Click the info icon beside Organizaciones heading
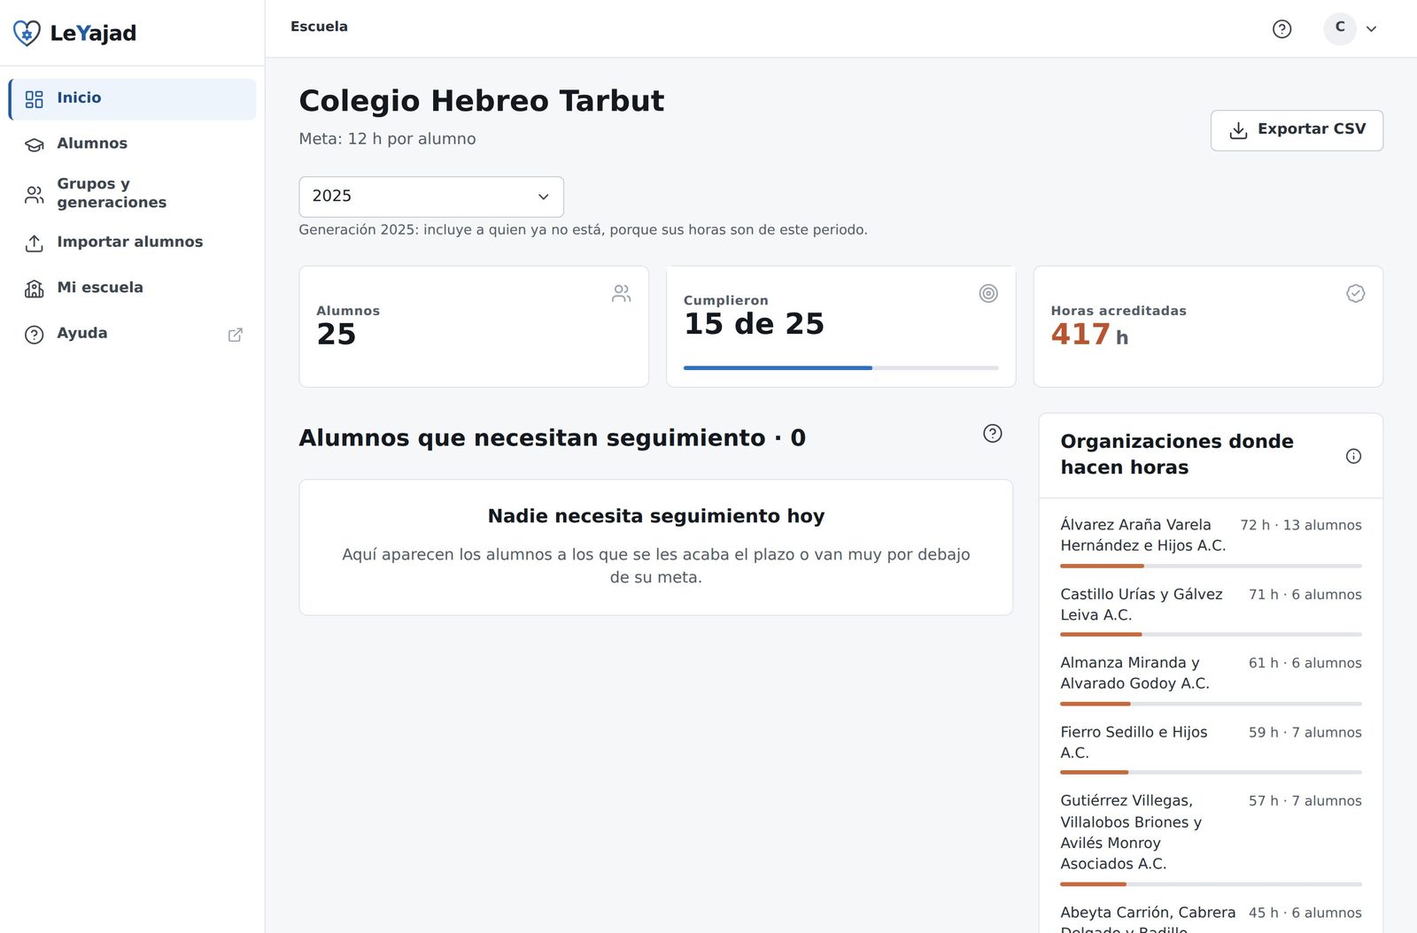Screen dimensions: 1417x933 coord(1353,456)
